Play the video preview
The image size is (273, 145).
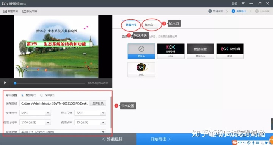click(5, 83)
